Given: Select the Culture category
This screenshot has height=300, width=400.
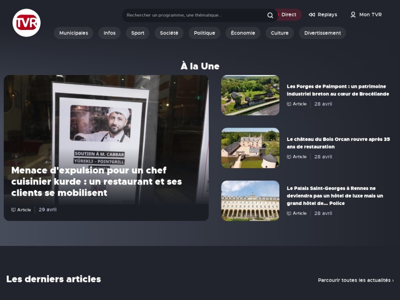Looking at the screenshot, I should click(x=279, y=33).
